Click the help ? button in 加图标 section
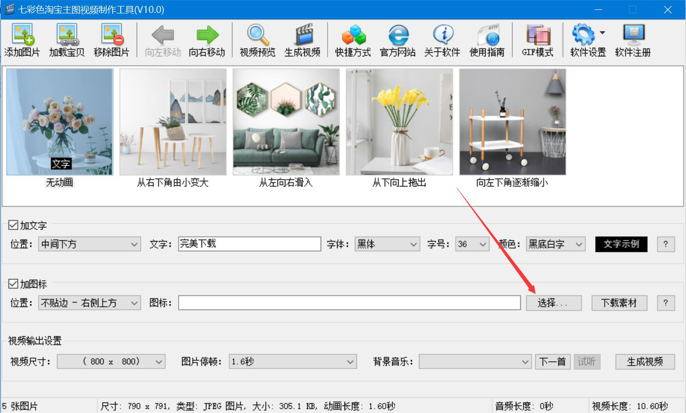Image resolution: width=686 pixels, height=413 pixels. (x=666, y=303)
